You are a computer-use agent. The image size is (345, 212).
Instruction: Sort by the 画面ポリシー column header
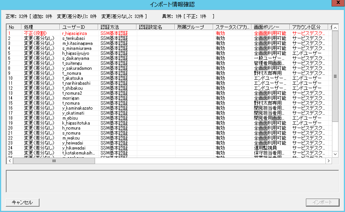[270, 27]
